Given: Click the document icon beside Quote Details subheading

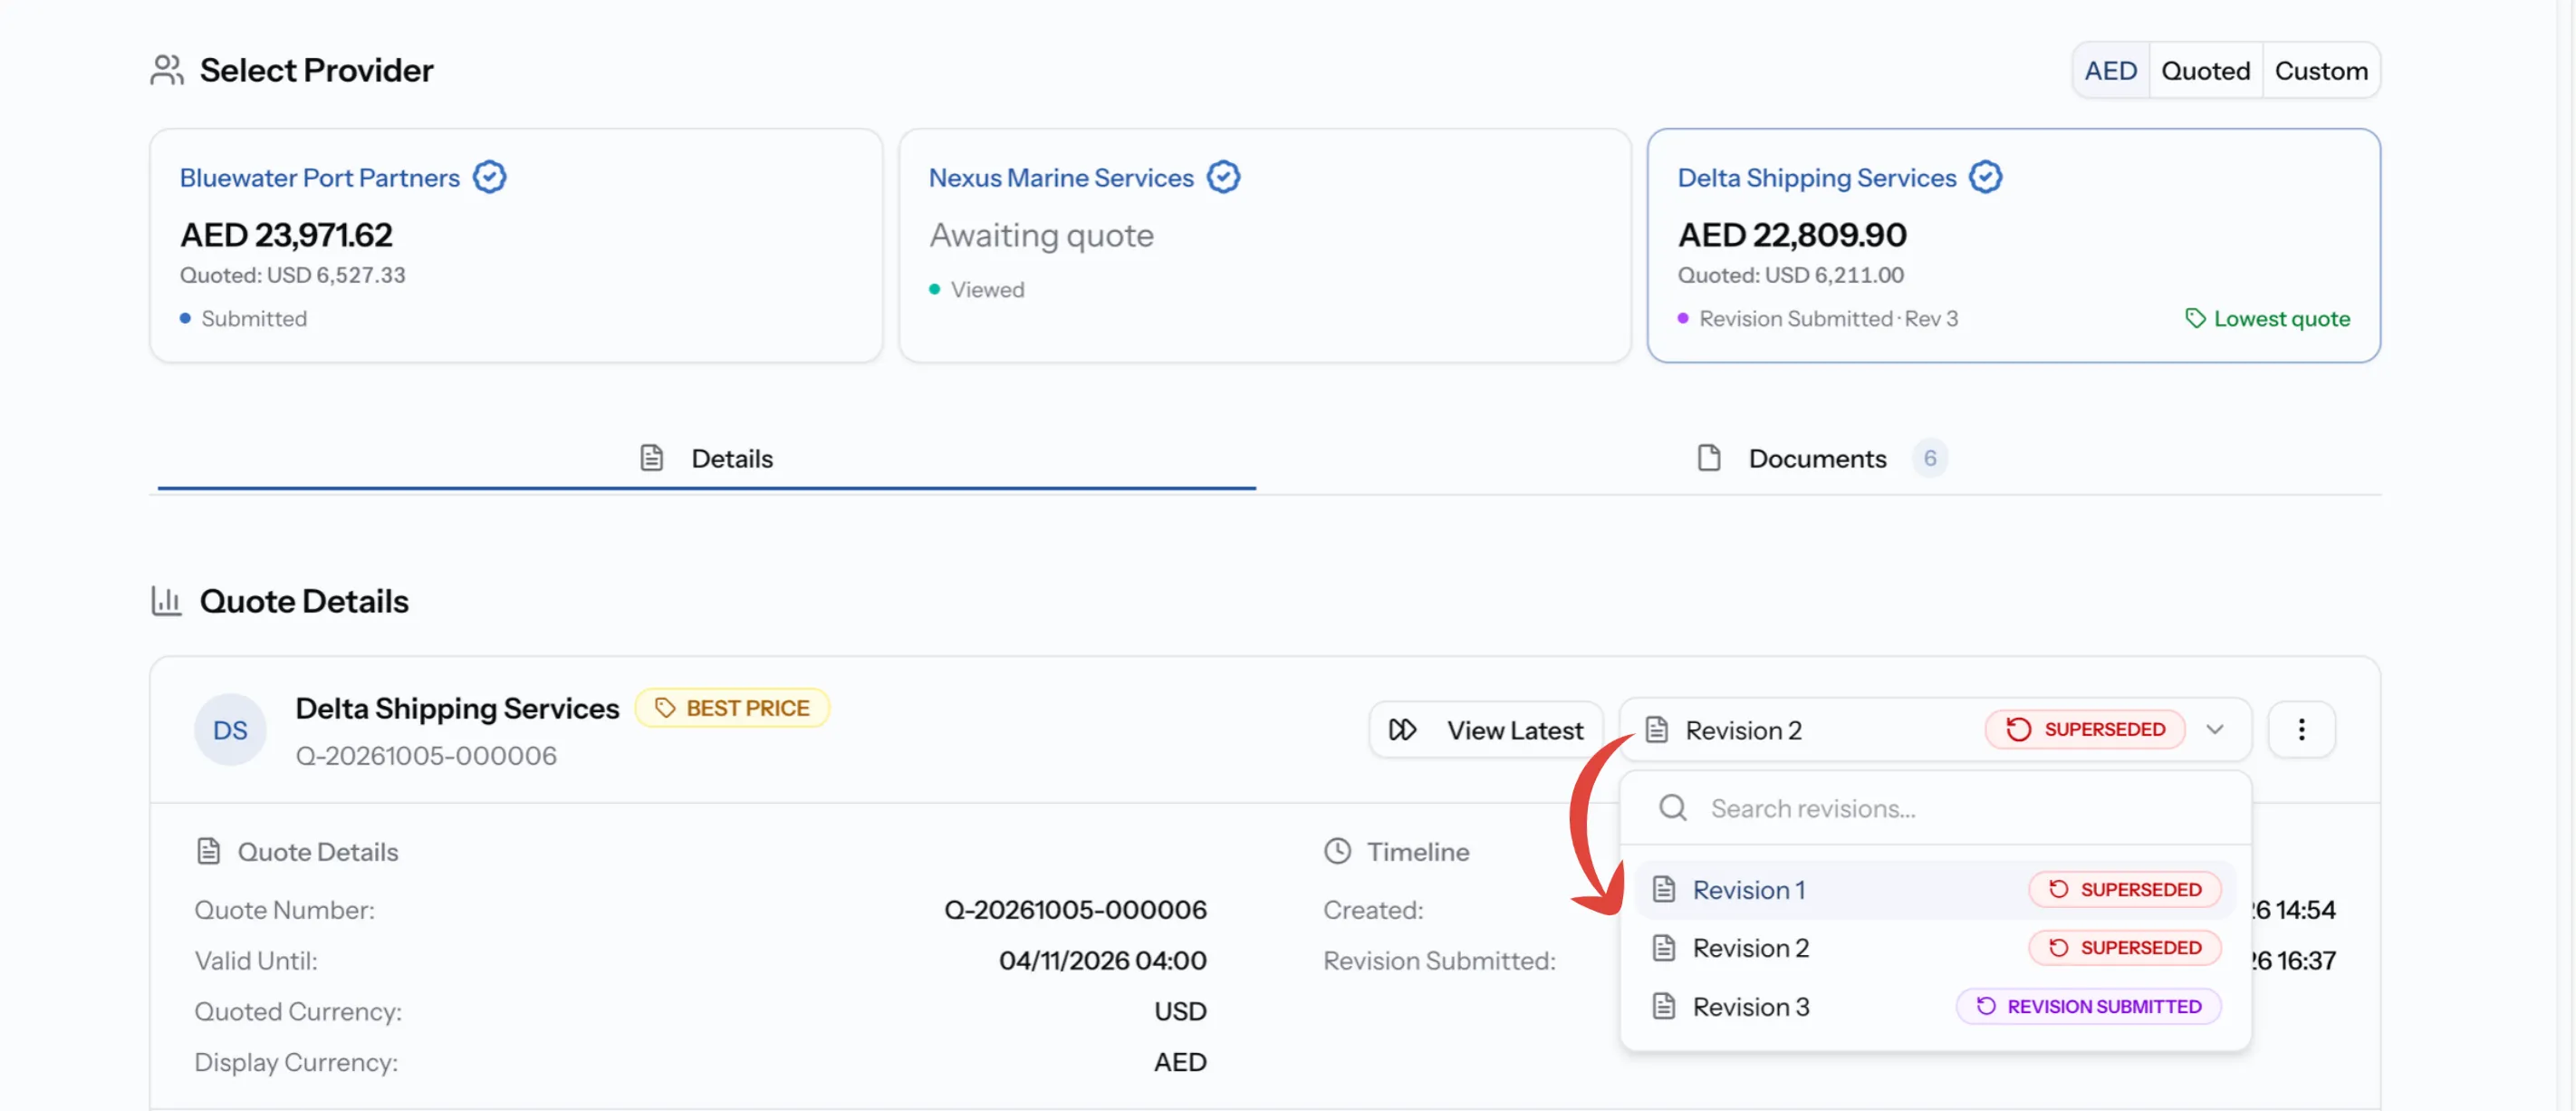Looking at the screenshot, I should [x=208, y=852].
